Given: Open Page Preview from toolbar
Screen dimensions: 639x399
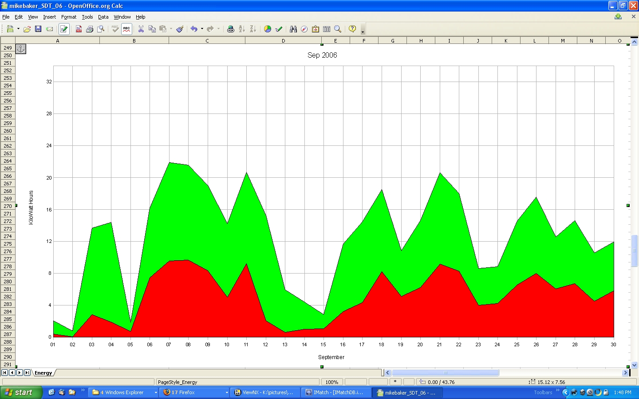Looking at the screenshot, I should [x=101, y=29].
